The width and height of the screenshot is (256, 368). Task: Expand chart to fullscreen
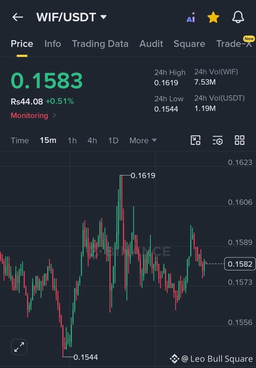(19, 347)
